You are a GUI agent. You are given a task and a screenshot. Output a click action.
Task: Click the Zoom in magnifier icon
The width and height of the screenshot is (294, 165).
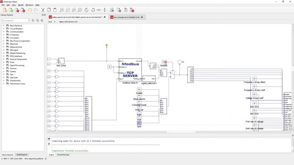tap(62, 10)
